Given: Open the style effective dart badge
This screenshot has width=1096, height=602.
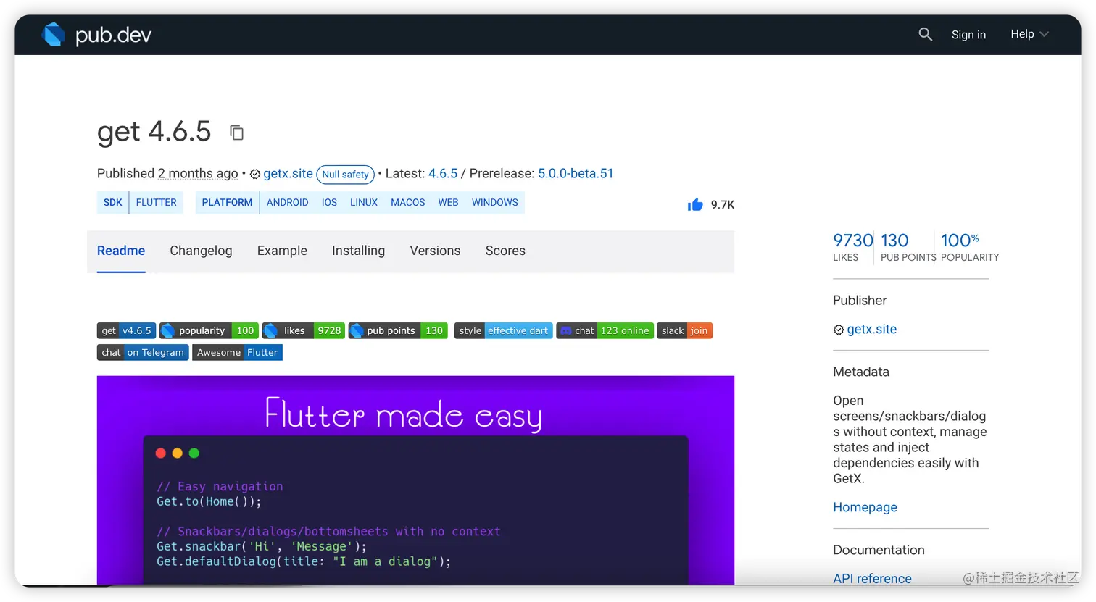Looking at the screenshot, I should [503, 331].
